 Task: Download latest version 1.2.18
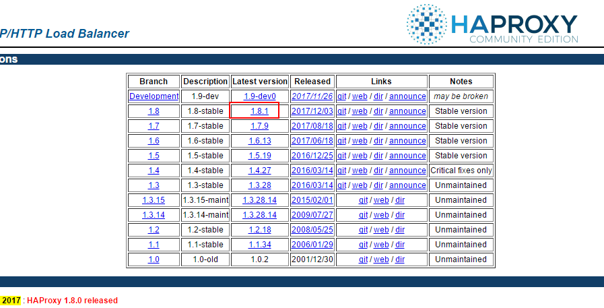coord(260,230)
